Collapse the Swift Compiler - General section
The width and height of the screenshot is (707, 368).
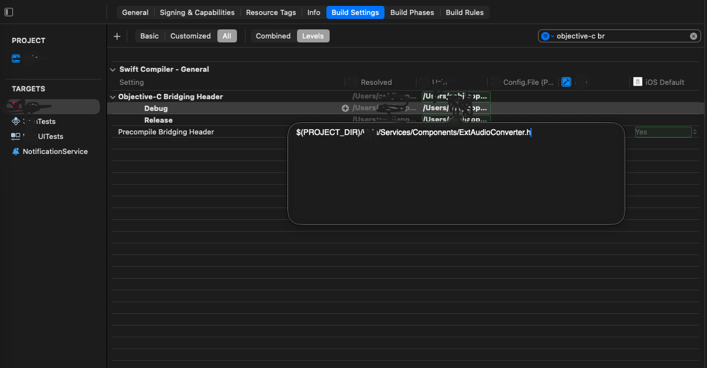pyautogui.click(x=113, y=69)
